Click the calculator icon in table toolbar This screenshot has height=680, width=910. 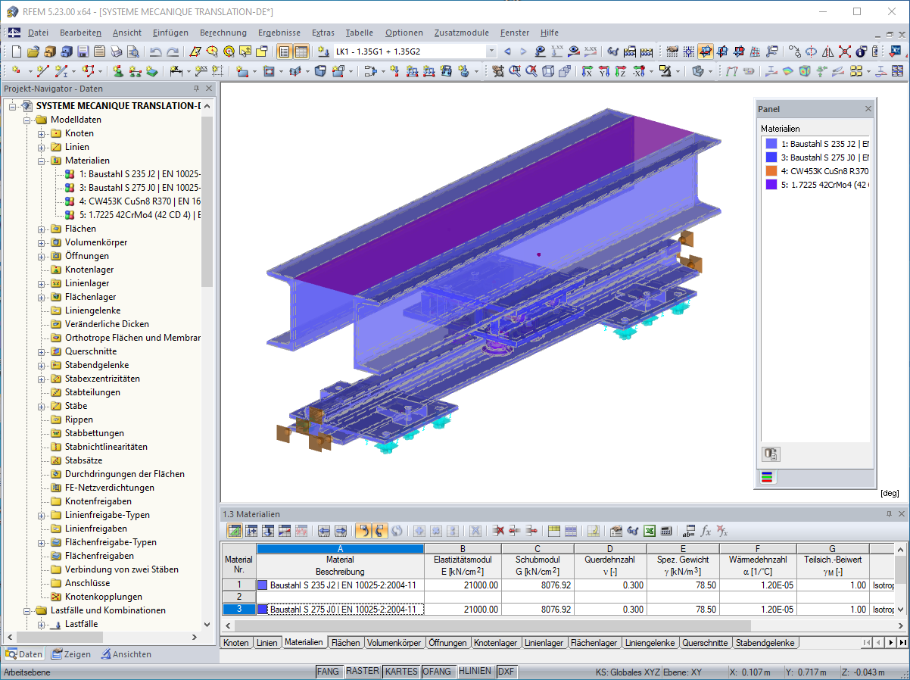666,531
